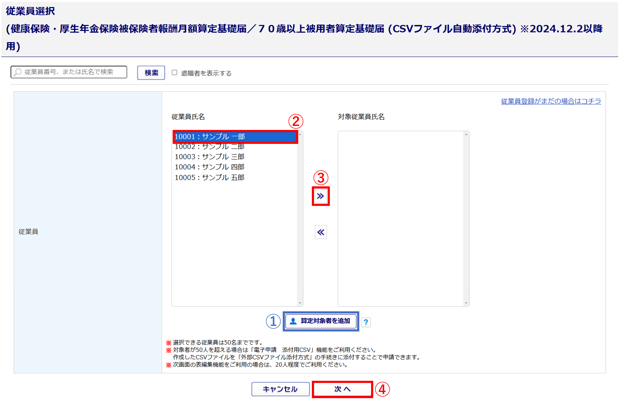
Task: Select 10004：サンプル 四郎 in employee list
Action: 210,167
